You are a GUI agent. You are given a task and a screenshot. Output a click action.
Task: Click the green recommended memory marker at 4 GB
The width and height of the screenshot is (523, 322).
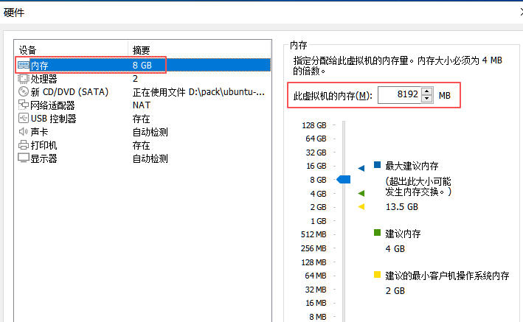(361, 193)
